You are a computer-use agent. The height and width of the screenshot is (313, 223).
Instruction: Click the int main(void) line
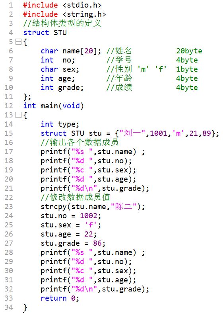tap(53, 106)
